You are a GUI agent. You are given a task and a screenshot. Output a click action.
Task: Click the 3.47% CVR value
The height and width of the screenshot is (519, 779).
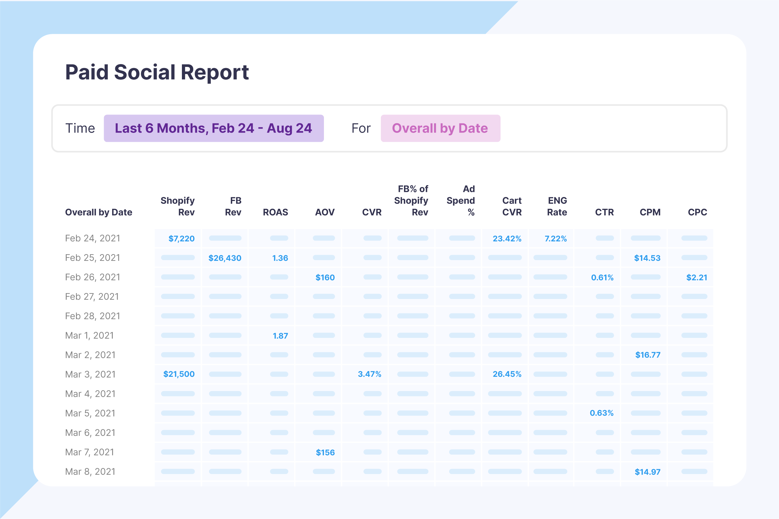click(369, 374)
